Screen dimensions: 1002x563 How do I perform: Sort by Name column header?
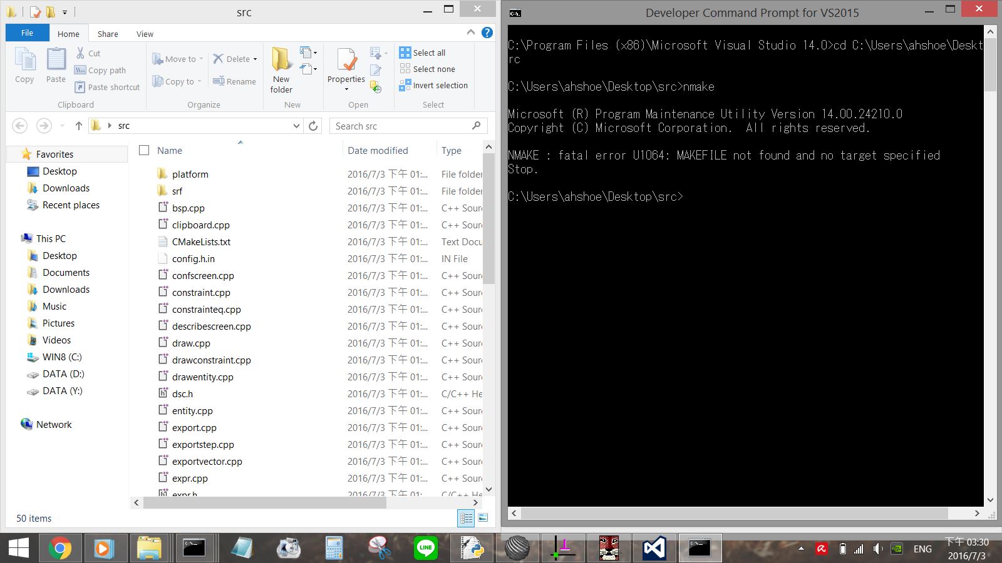pyautogui.click(x=170, y=150)
